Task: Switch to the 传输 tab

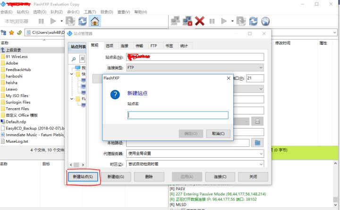Action: 139,46
